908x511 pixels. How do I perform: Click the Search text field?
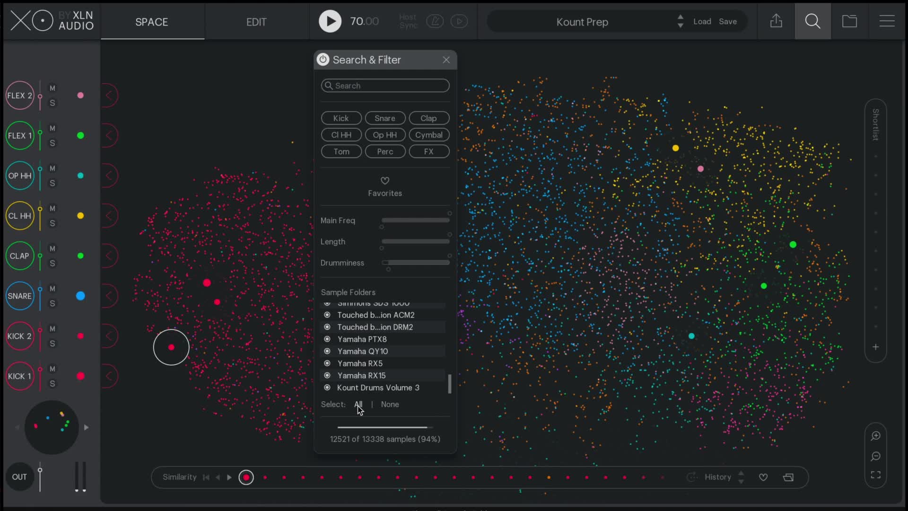(x=385, y=86)
